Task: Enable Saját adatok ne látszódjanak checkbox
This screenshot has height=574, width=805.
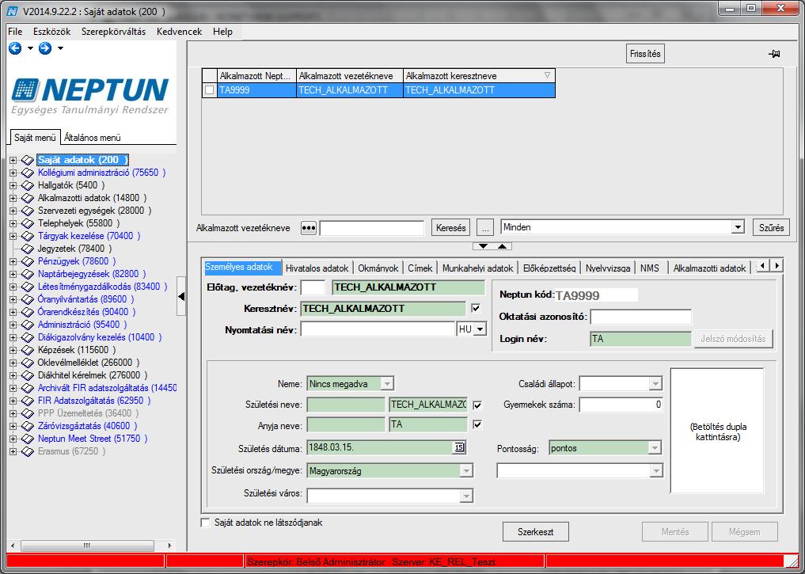Action: [205, 523]
